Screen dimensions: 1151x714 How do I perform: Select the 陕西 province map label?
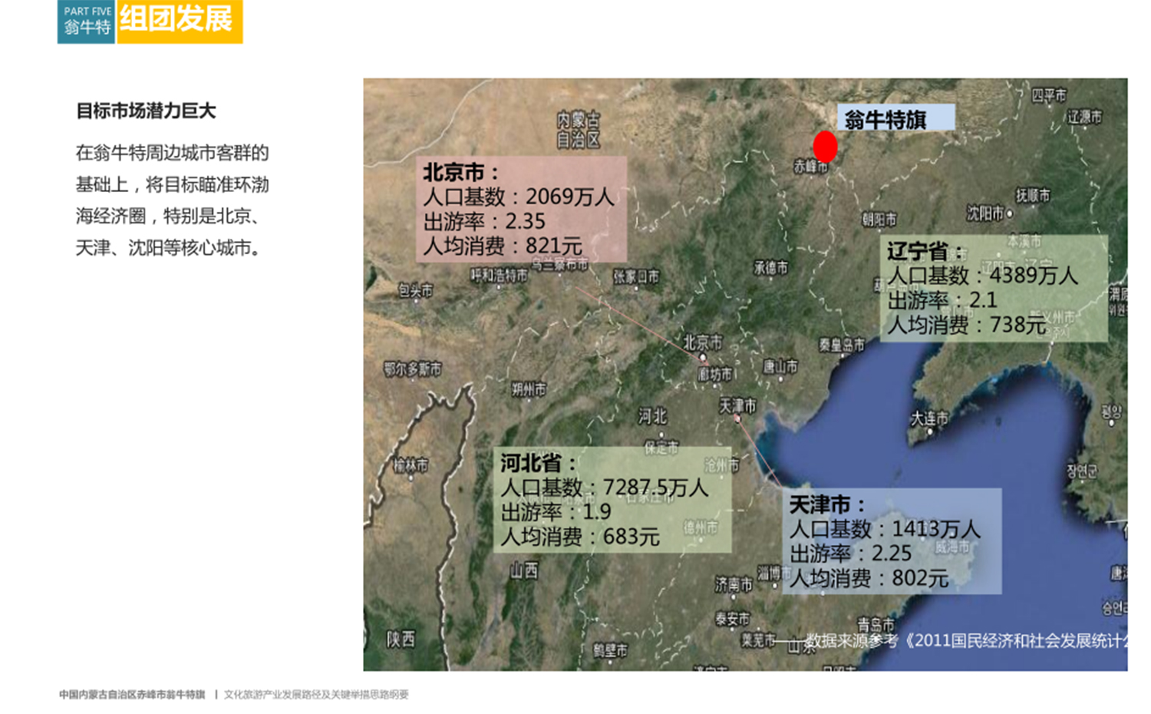[x=401, y=640]
